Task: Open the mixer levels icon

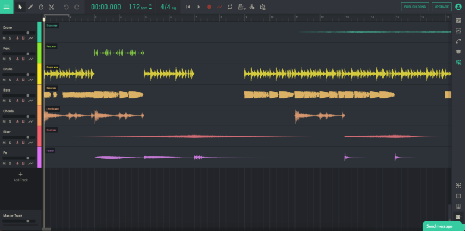Action: point(262,7)
